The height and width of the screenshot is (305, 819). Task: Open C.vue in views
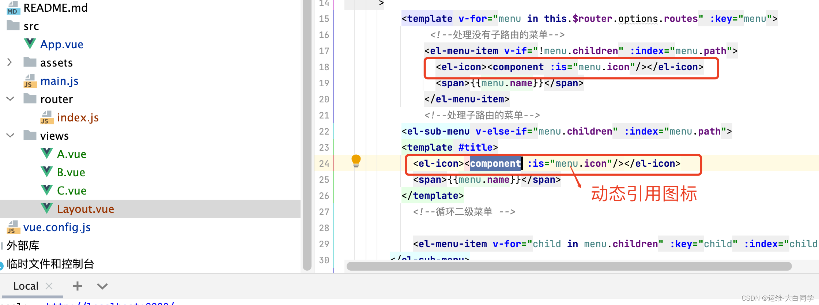[x=72, y=191]
